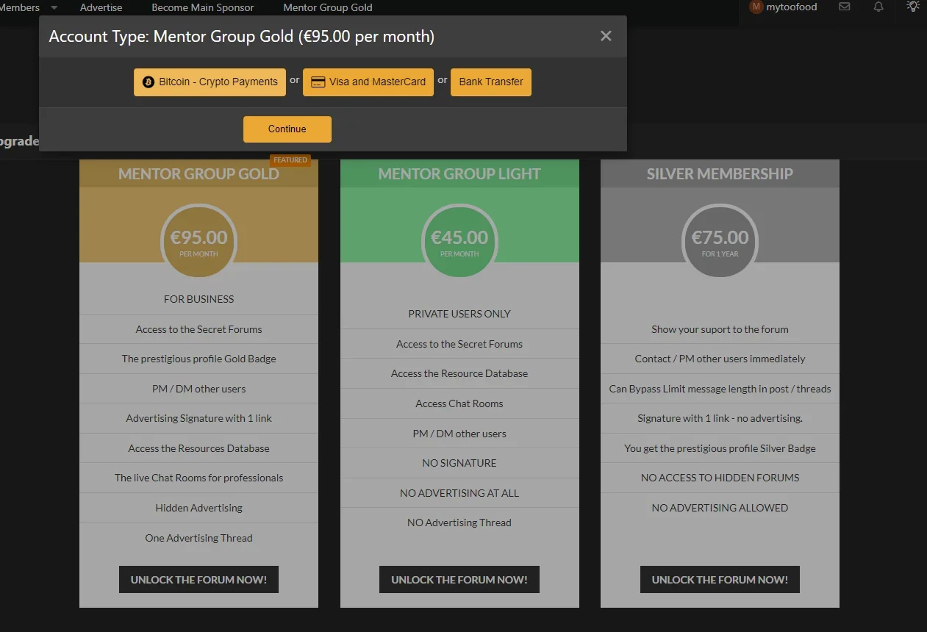927x632 pixels.
Task: Click 'NO ADVERTISING AT ALL' row
Action: pyautogui.click(x=459, y=493)
